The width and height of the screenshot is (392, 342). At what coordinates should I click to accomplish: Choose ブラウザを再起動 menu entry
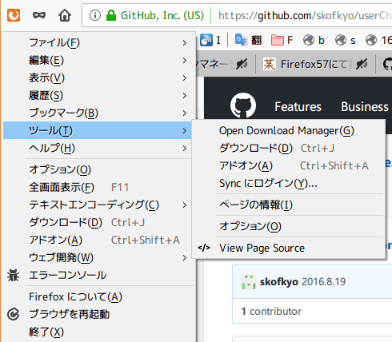point(98,314)
